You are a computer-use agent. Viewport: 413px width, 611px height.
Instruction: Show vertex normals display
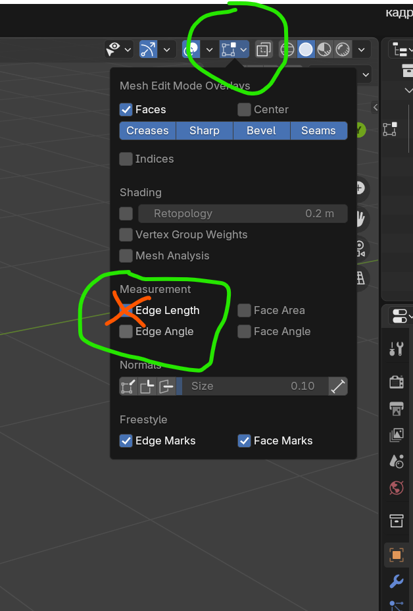coord(128,386)
